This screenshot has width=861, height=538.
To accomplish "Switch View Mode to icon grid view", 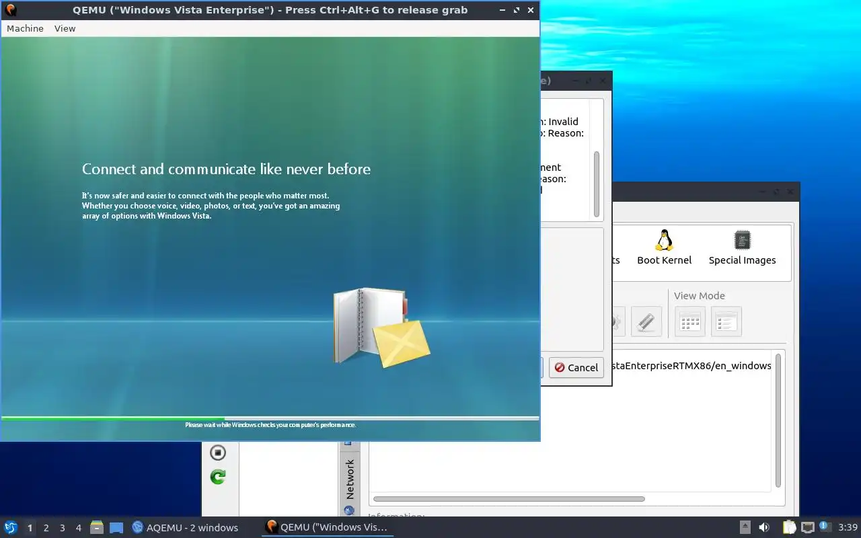I will (690, 321).
